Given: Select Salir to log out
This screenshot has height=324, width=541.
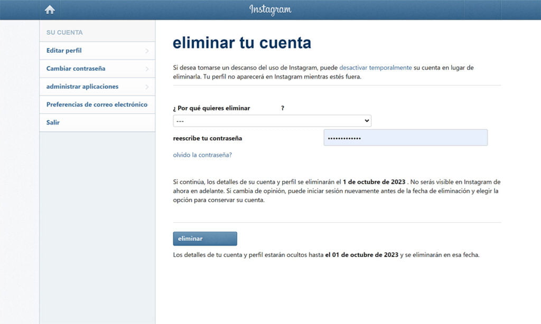Looking at the screenshot, I should pos(97,122).
